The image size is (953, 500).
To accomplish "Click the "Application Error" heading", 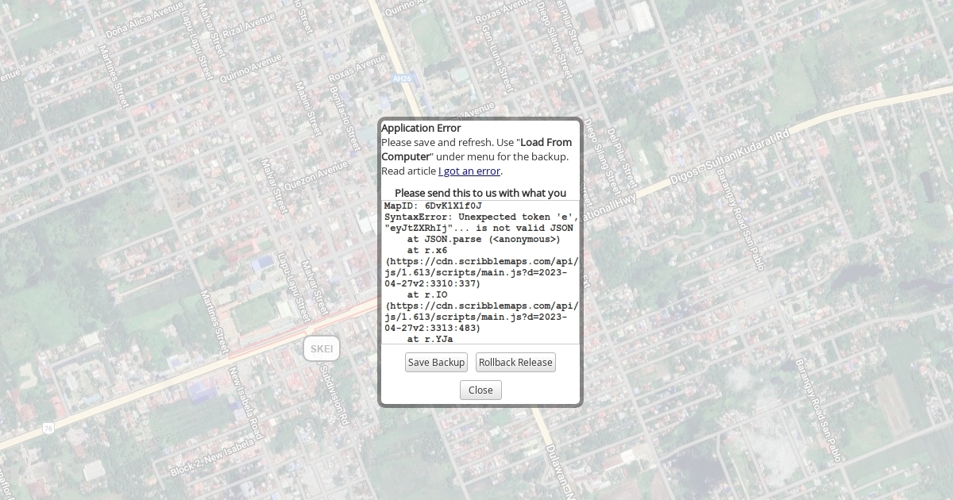I will click(421, 128).
